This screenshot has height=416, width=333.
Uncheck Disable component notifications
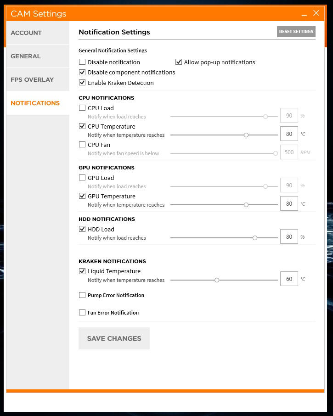click(82, 72)
